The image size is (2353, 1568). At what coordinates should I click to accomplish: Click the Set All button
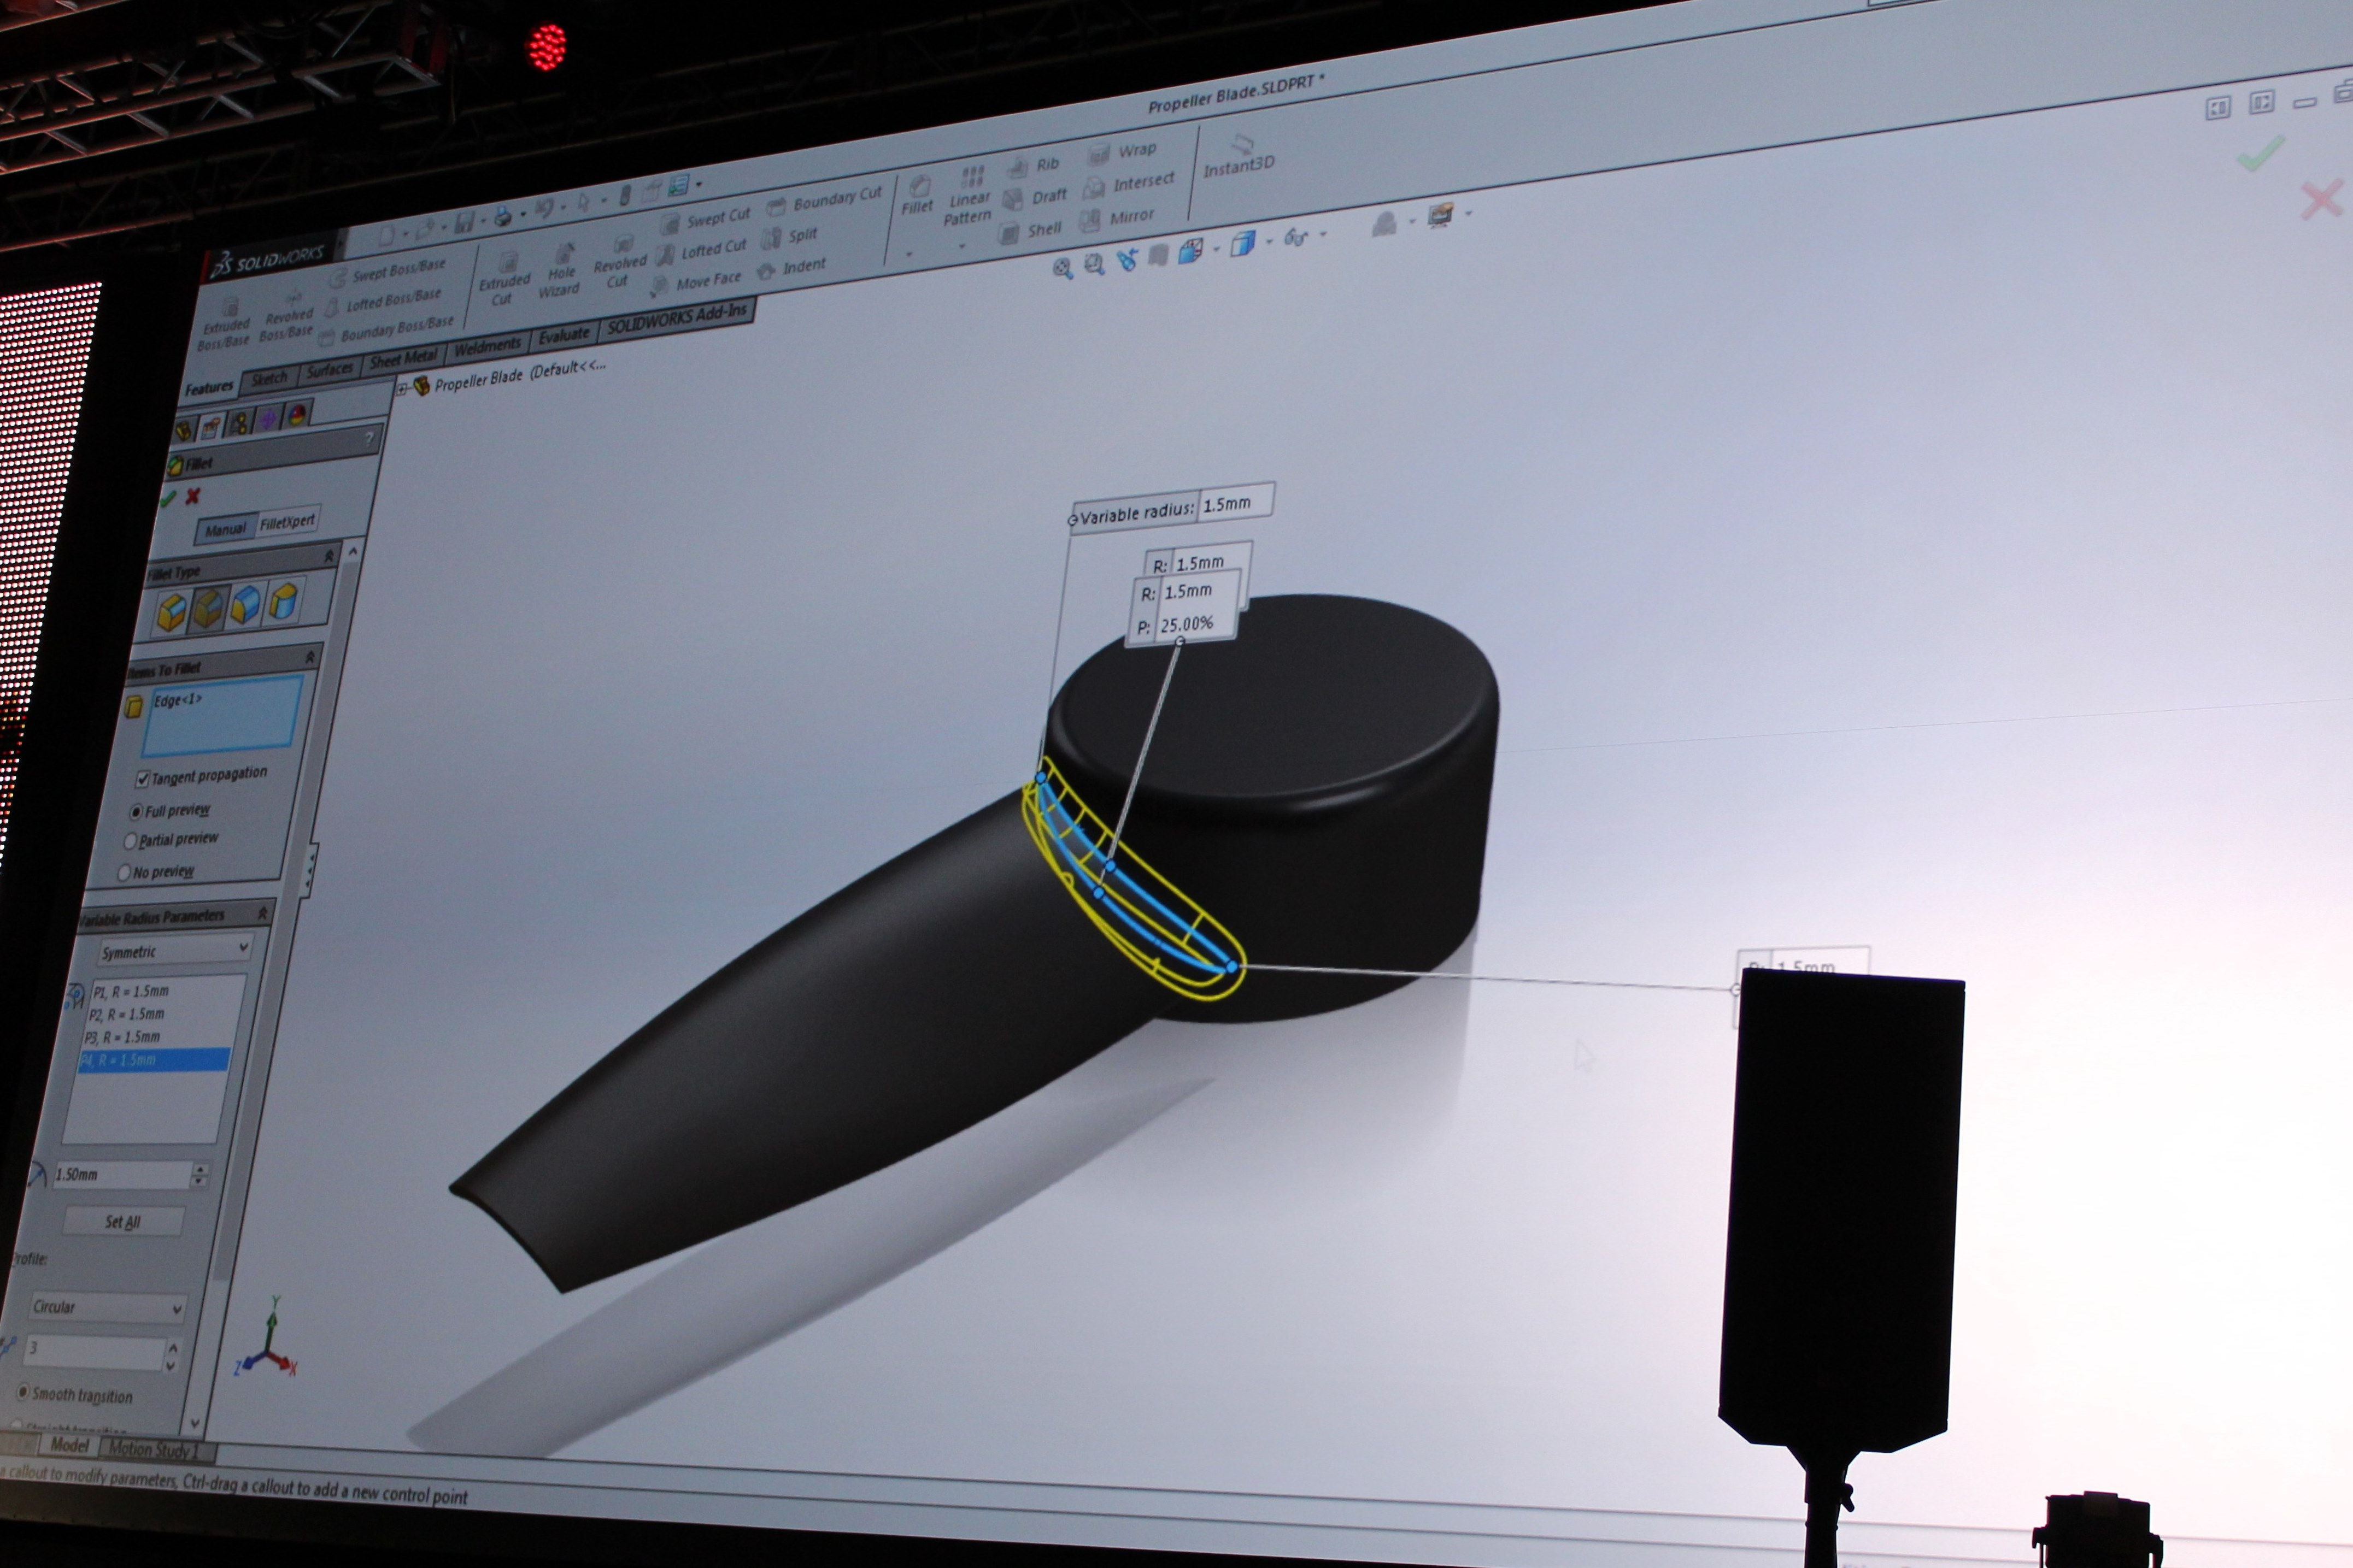coord(123,1221)
